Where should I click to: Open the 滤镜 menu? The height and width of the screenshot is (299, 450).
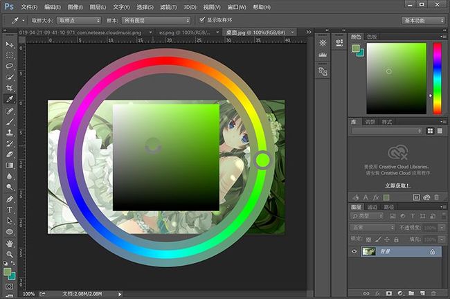tap(168, 7)
